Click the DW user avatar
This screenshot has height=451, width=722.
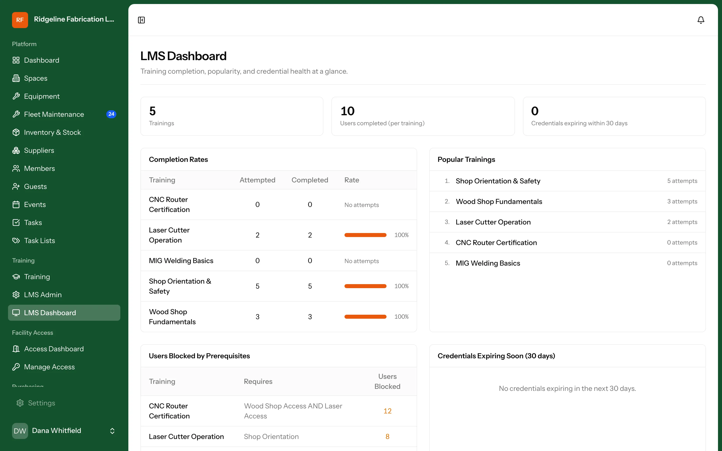point(20,431)
